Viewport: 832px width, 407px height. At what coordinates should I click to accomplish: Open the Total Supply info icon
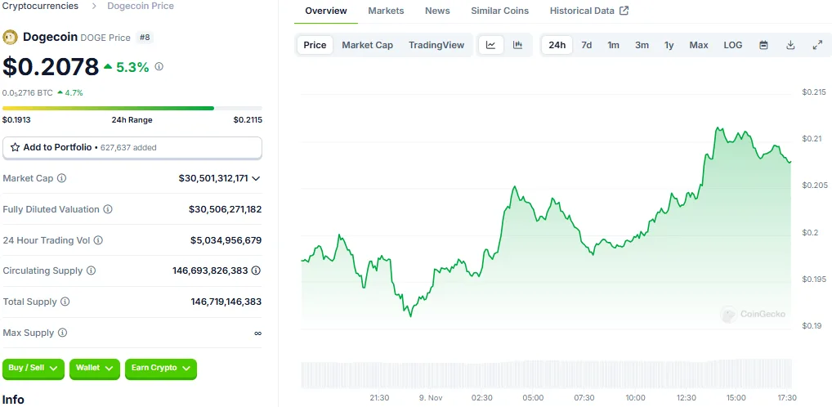[65, 302]
